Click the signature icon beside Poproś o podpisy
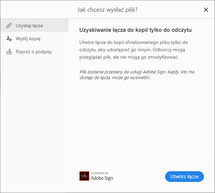Image resolution: width=215 pixels, height=193 pixels. (9, 52)
